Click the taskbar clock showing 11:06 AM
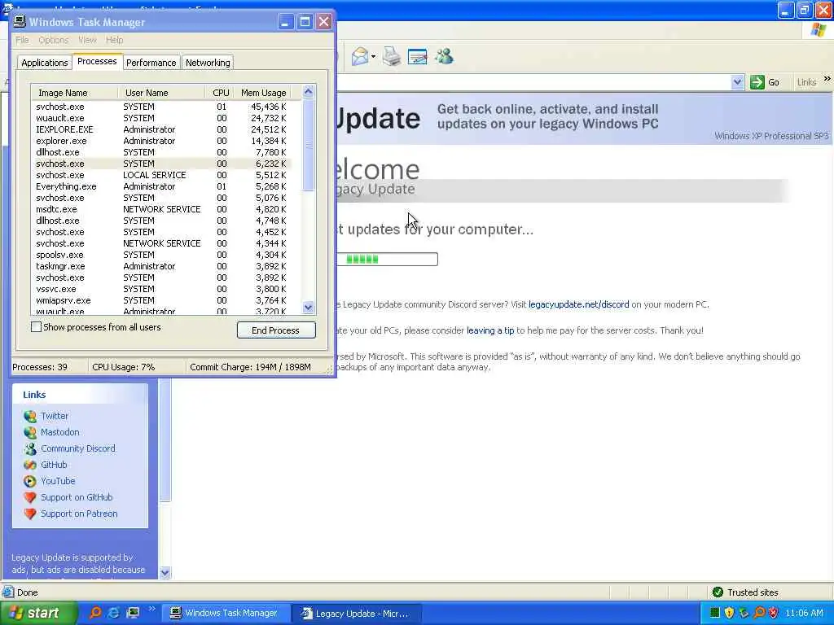This screenshot has height=625, width=834. click(x=804, y=614)
